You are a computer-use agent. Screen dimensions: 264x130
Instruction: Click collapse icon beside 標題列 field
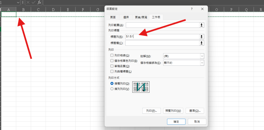202,36
